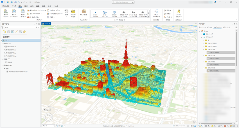Click the Undo arrow in quick access toolbar
This screenshot has height=128, width=239.
coord(19,2)
